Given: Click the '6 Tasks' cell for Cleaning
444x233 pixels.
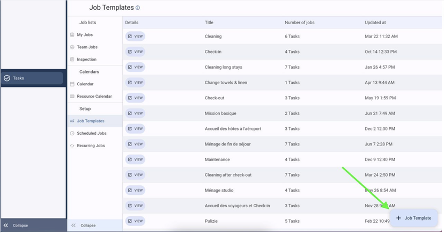Looking at the screenshot, I should [292, 37].
